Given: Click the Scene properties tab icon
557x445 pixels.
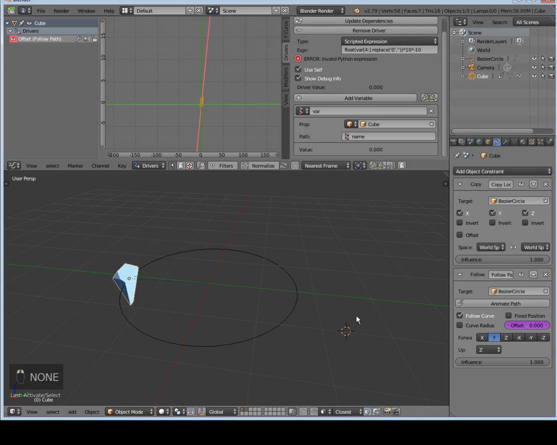Looking at the screenshot, I should 470,142.
